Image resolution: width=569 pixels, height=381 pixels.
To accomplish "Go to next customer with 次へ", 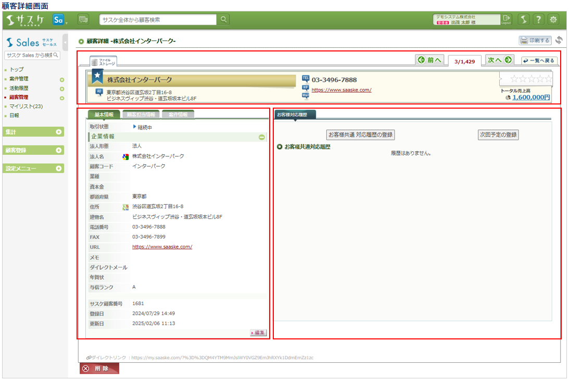I will tap(500, 60).
